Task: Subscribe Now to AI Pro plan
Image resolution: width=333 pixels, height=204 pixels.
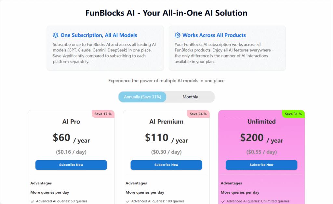Action: [x=71, y=165]
